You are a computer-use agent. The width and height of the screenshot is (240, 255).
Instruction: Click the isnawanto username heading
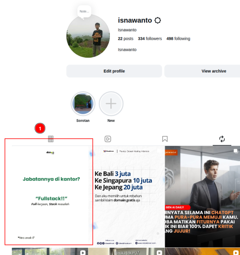coord(135,21)
